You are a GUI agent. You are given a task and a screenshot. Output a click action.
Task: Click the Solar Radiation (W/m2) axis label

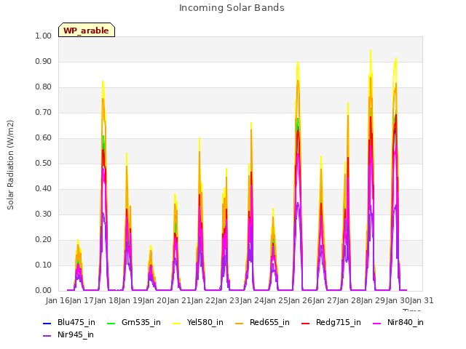click(x=10, y=165)
